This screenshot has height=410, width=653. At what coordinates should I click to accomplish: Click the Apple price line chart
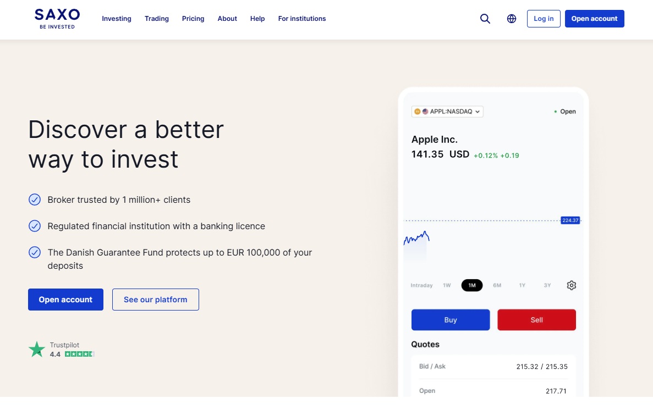tap(416, 239)
